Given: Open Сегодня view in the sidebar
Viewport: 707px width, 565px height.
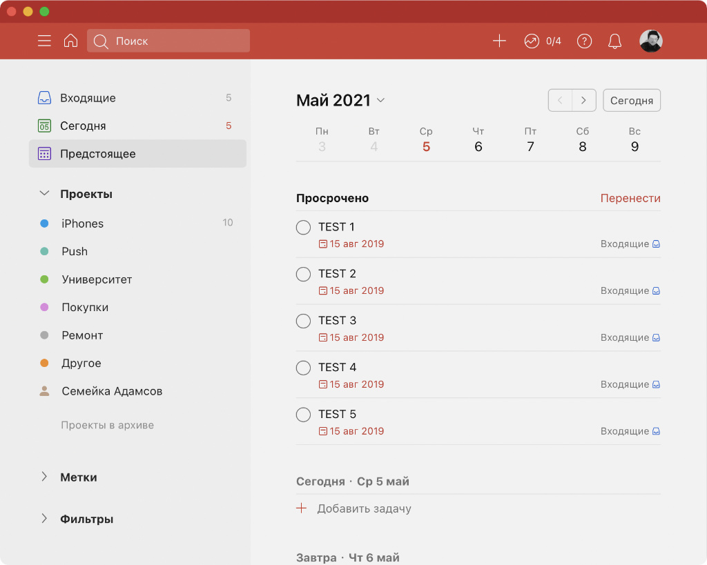Looking at the screenshot, I should coord(137,126).
